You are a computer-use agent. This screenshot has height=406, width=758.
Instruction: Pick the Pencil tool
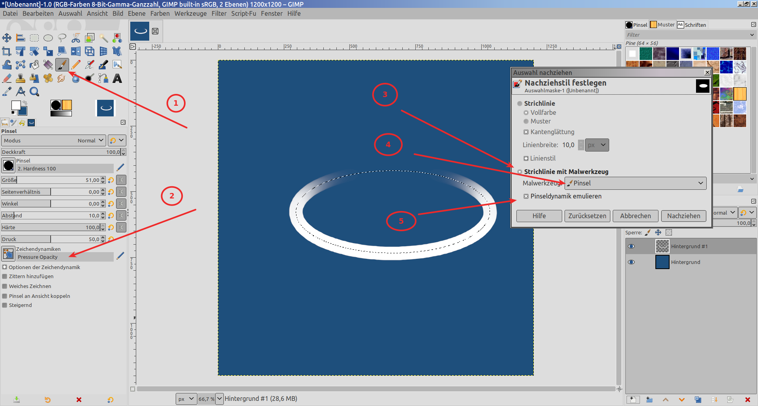[76, 64]
